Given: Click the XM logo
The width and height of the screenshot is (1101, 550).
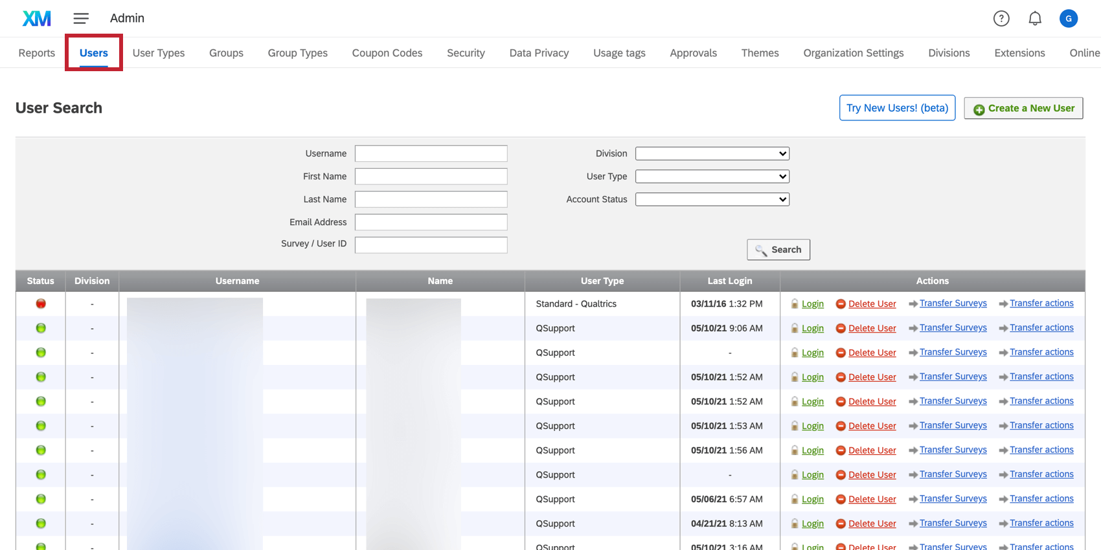Looking at the screenshot, I should coord(36,18).
